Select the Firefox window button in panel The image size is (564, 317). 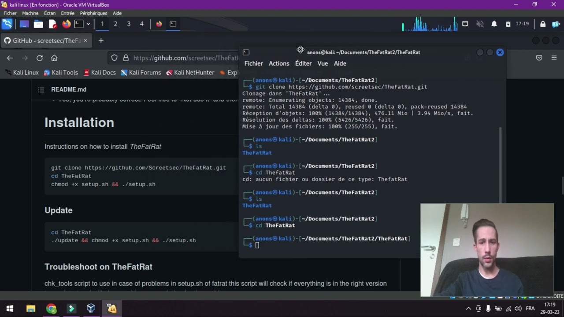click(x=159, y=24)
